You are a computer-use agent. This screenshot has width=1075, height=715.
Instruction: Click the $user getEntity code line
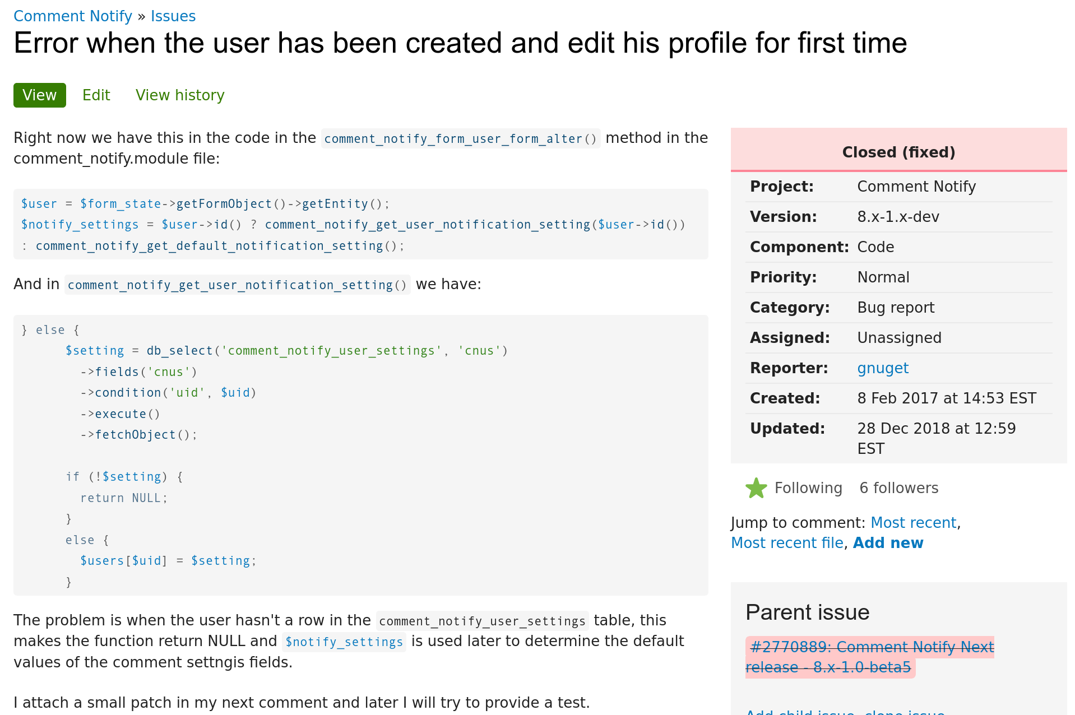click(205, 204)
